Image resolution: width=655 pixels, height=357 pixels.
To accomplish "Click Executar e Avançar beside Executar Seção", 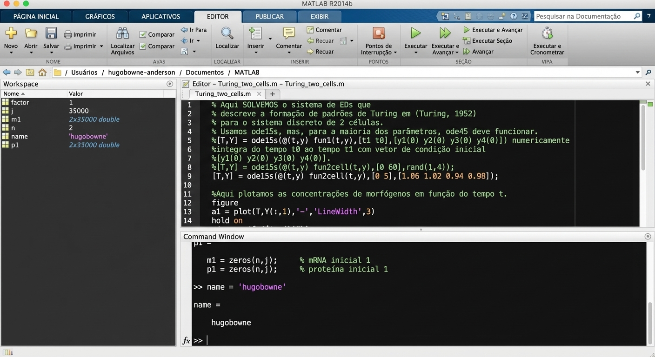I will coord(493,30).
